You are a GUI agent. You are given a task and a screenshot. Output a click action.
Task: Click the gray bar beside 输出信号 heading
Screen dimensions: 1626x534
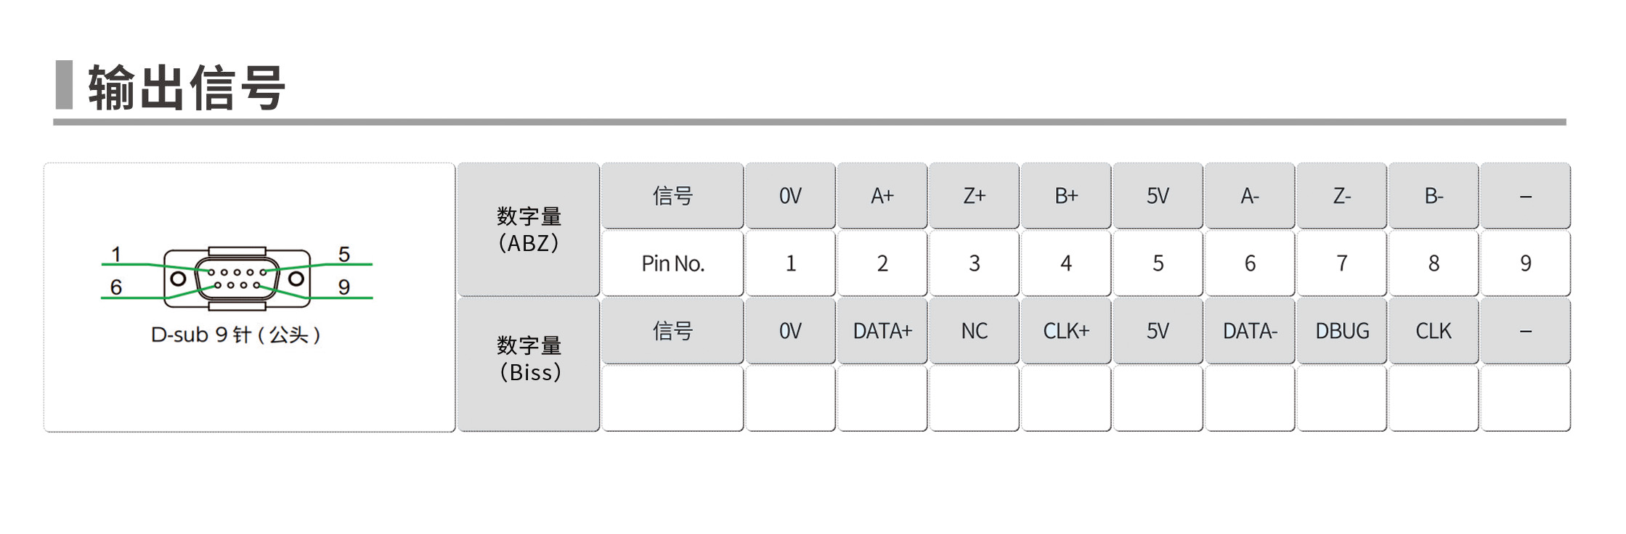coord(65,85)
